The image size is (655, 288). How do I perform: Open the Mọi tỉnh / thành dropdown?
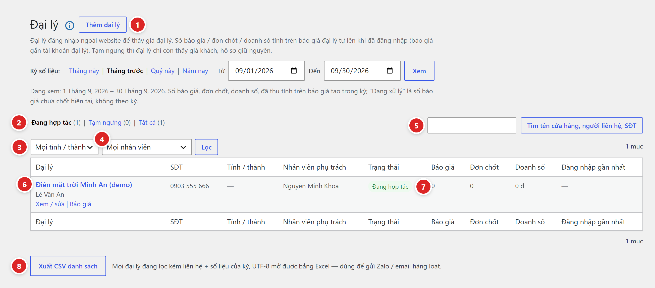click(64, 147)
